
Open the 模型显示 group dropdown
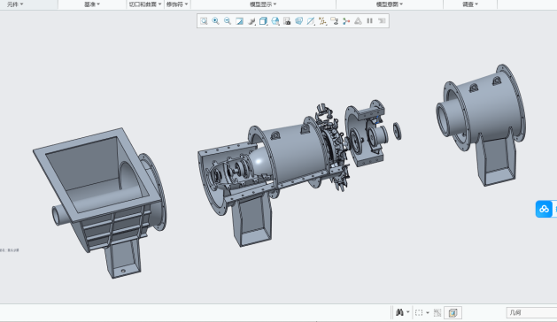[x=263, y=4]
